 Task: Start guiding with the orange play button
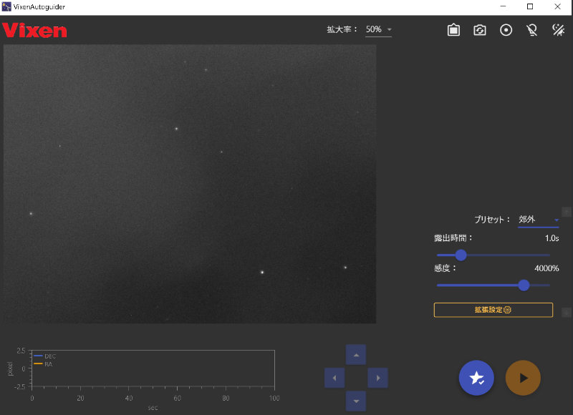(523, 378)
